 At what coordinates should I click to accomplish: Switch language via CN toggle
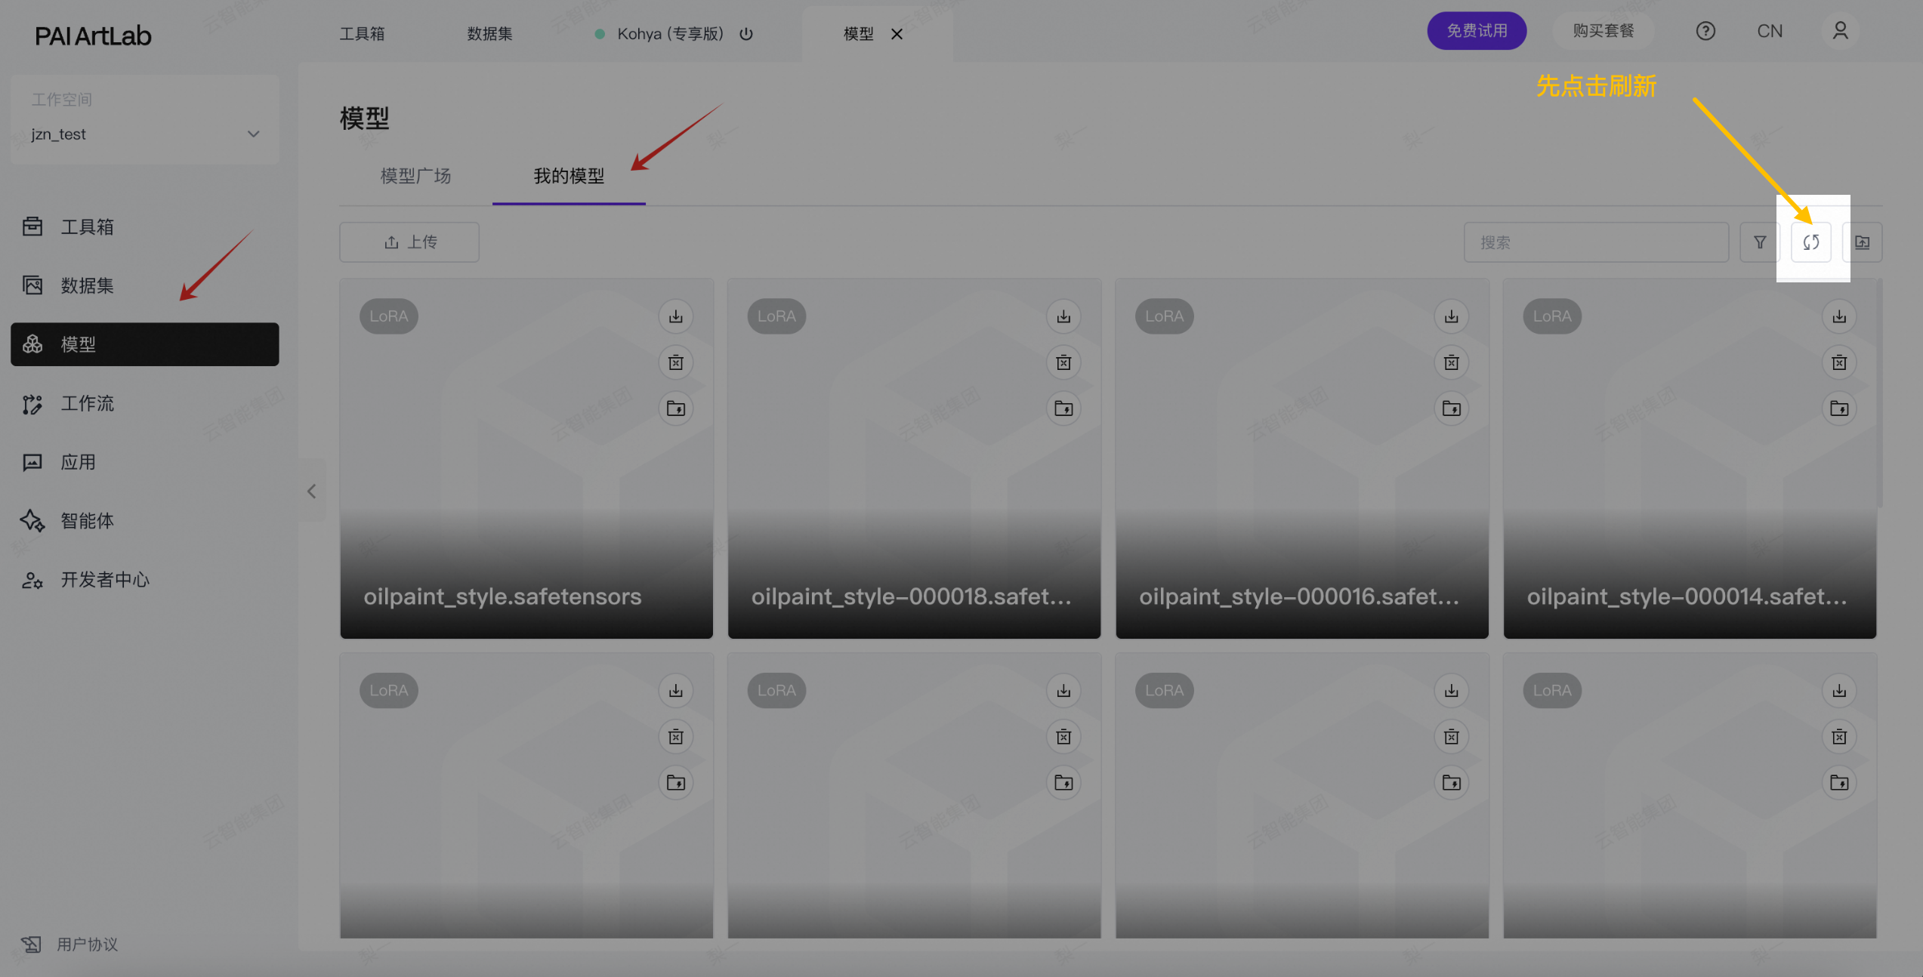pos(1769,31)
